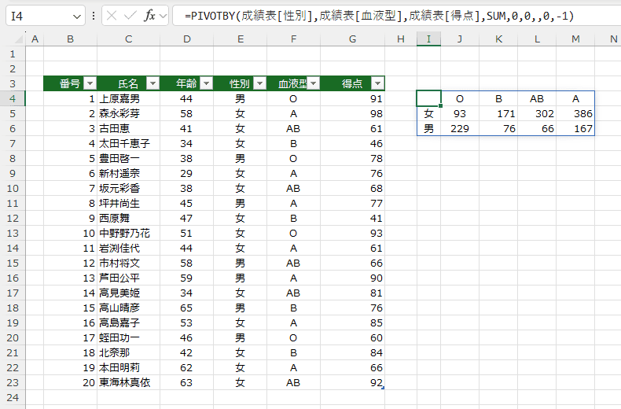Select column header G
The width and height of the screenshot is (621, 409).
pos(352,39)
